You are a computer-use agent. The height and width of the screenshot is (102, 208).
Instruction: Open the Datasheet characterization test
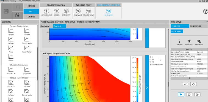click(x=66, y=12)
